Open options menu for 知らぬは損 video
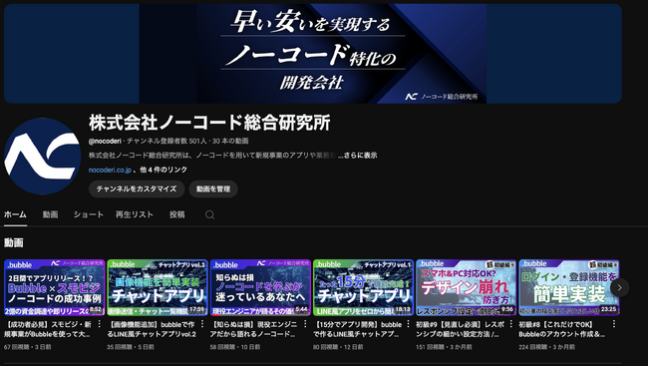This screenshot has width=648, height=367. tap(305, 324)
